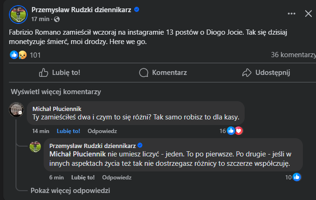The image size is (316, 200).
Task: Like Michał Płuciennik's comment
Action: [68, 131]
